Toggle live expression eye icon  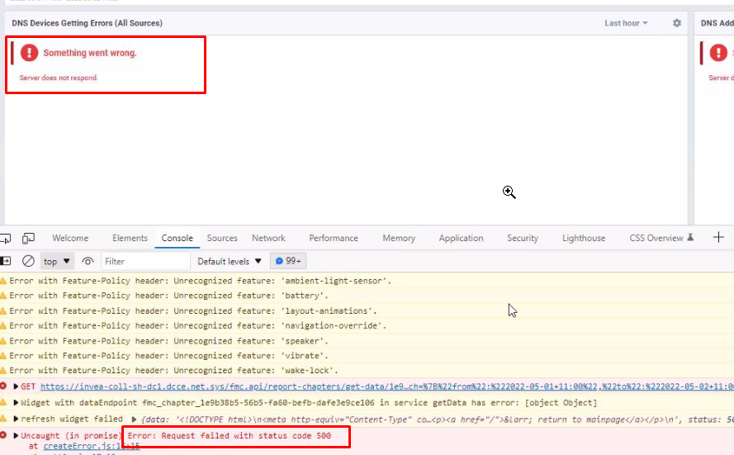point(88,261)
